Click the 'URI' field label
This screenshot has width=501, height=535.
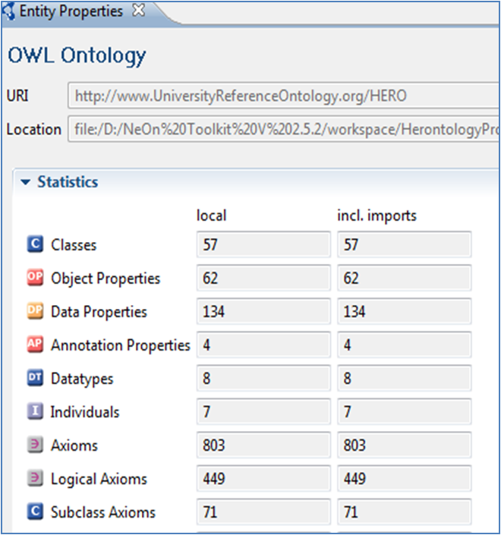click(x=17, y=96)
